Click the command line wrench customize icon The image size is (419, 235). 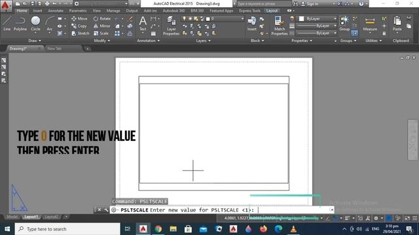coord(106,210)
